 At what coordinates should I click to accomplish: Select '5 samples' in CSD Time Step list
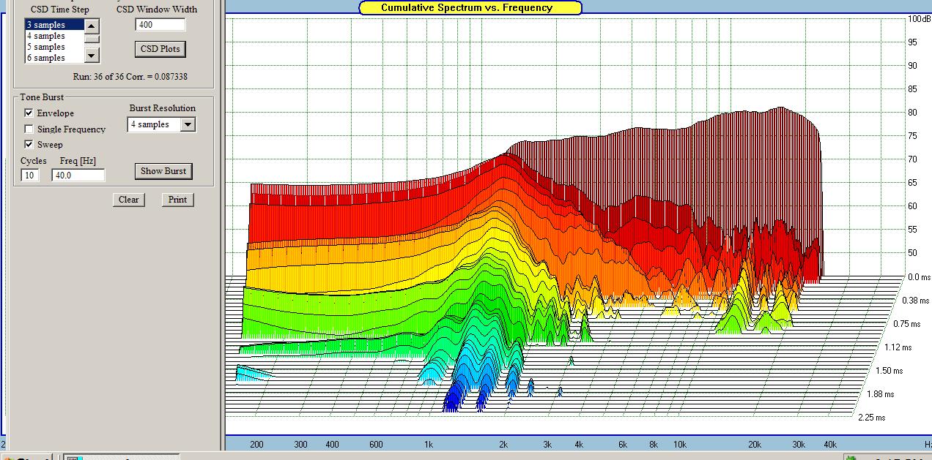click(x=54, y=47)
